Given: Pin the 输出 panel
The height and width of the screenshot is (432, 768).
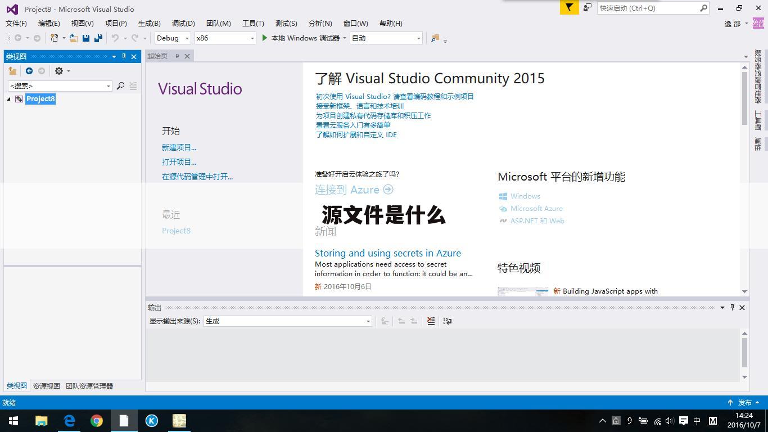Looking at the screenshot, I should pos(732,307).
